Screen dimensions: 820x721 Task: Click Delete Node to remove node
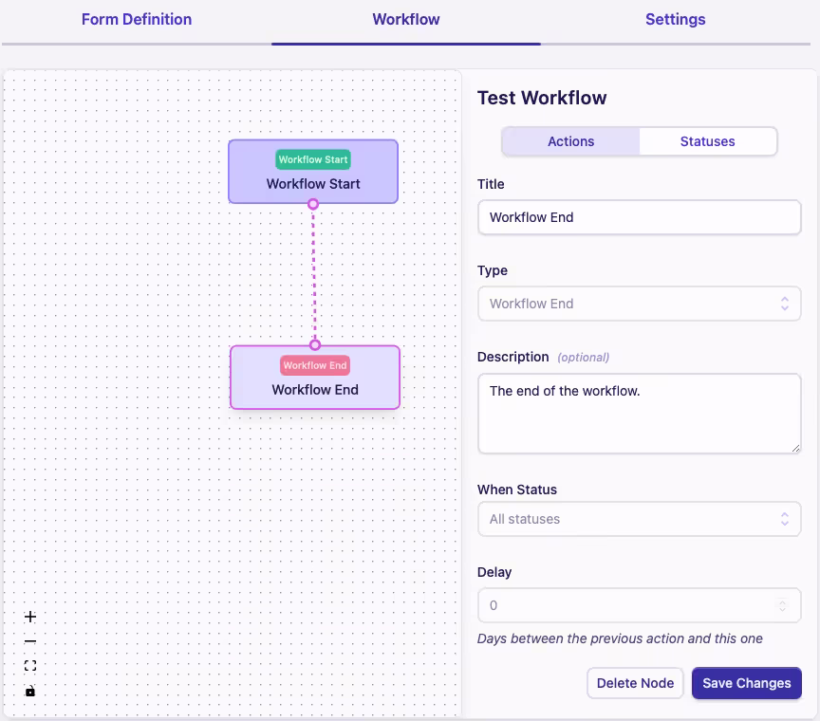pos(635,683)
